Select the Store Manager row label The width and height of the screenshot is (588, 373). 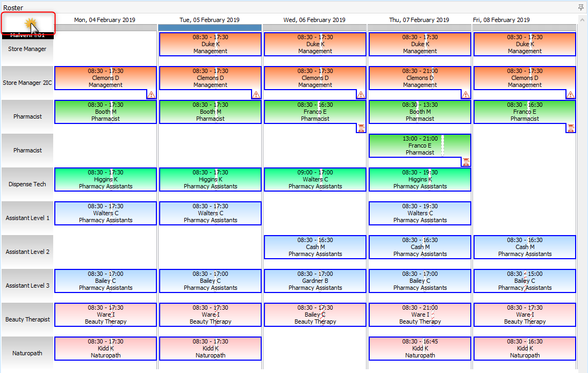(x=27, y=49)
